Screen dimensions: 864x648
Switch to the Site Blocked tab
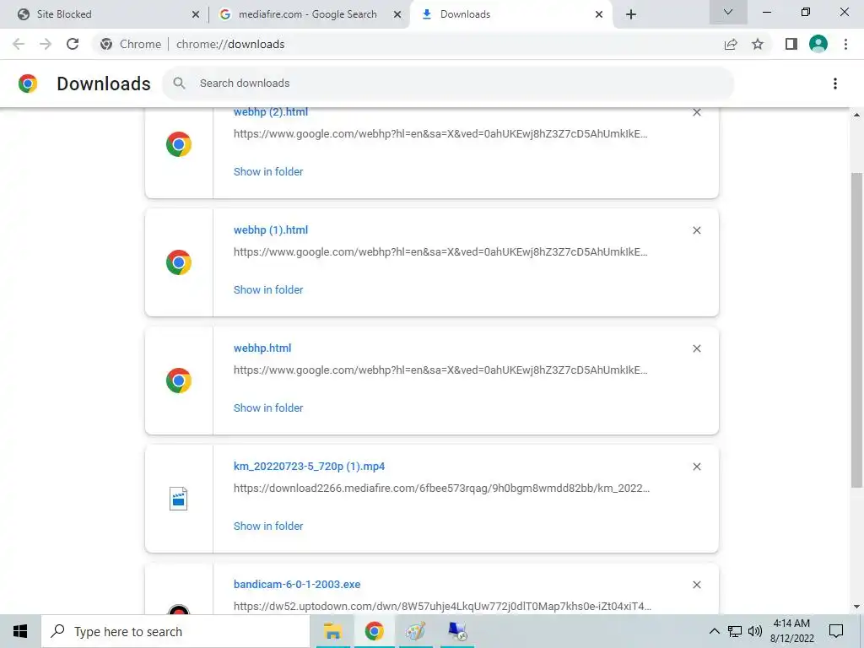pyautogui.click(x=108, y=14)
